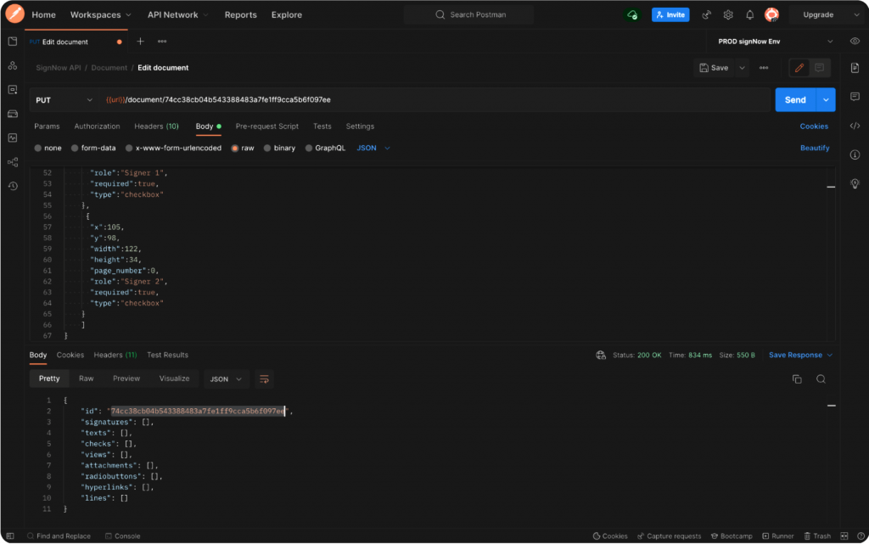The height and width of the screenshot is (544, 869).
Task: Toggle line wrap icon in response toolbar
Action: (264, 379)
